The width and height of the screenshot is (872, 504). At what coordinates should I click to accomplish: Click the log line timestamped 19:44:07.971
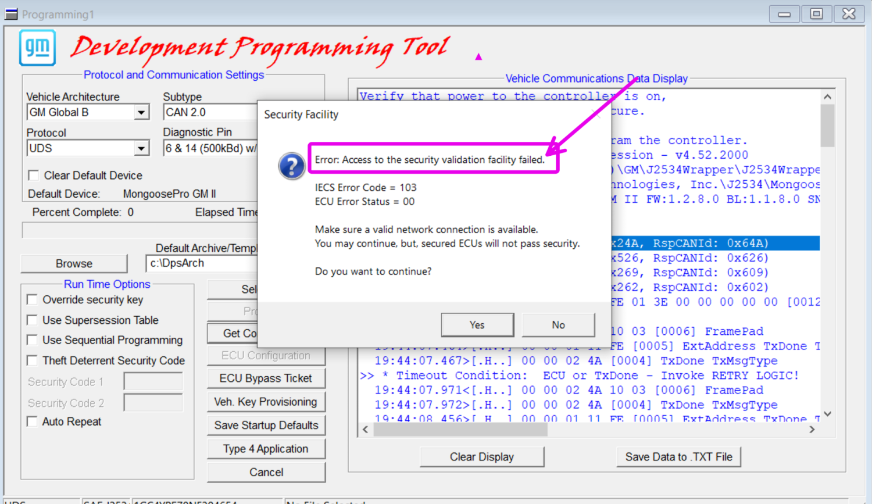(x=569, y=390)
